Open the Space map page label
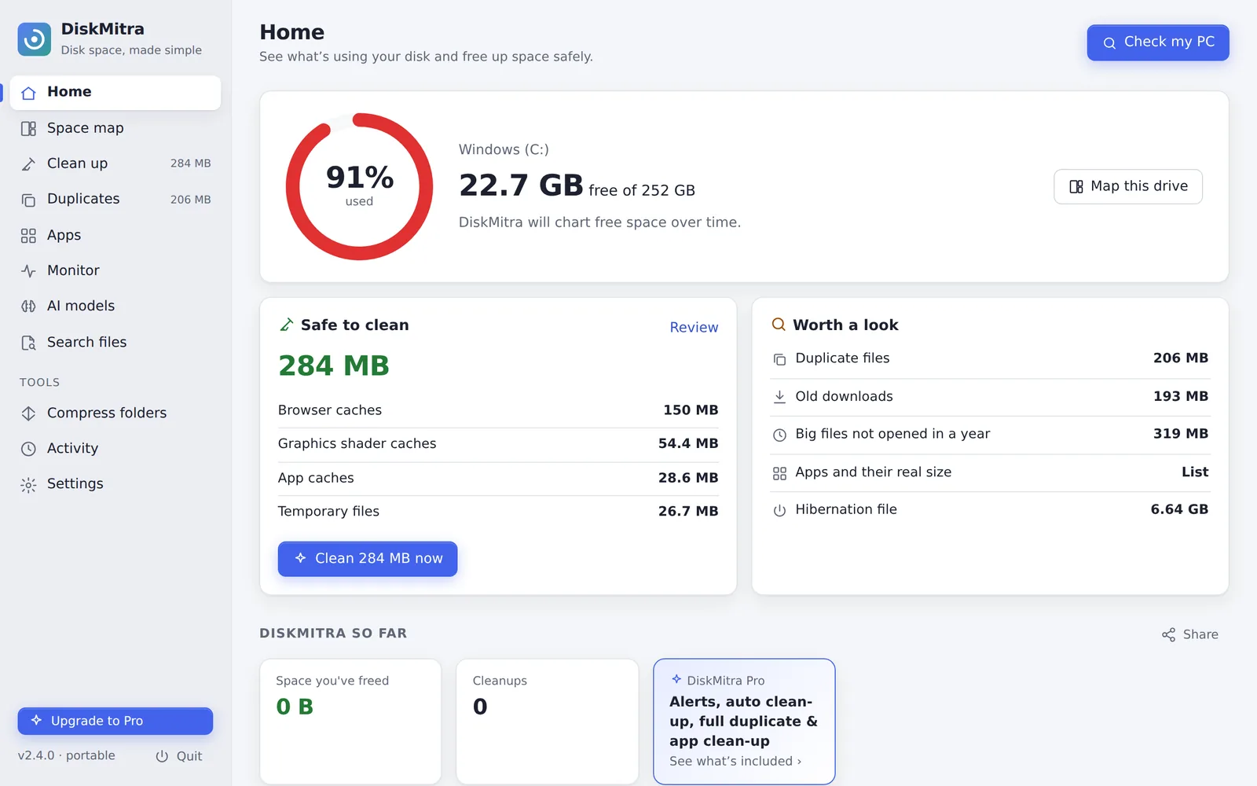1257x786 pixels. (86, 128)
